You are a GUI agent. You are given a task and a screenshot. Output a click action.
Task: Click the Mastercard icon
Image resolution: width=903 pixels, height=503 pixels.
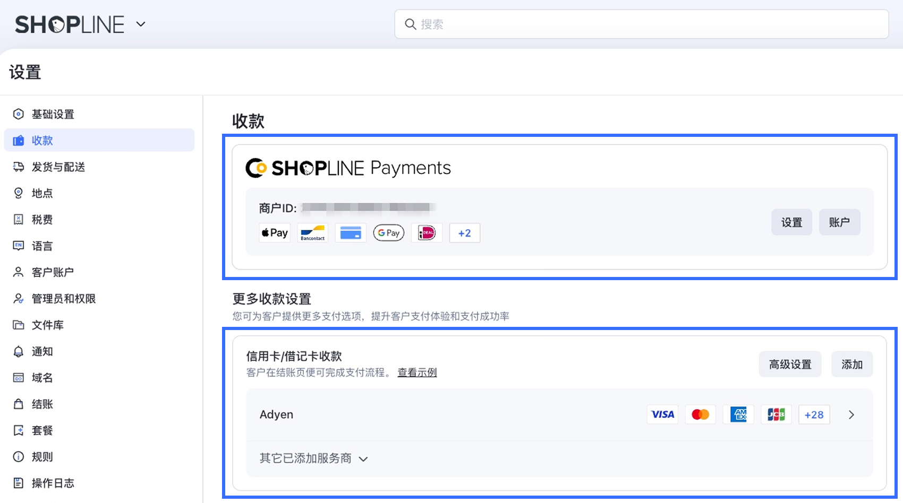pos(701,414)
